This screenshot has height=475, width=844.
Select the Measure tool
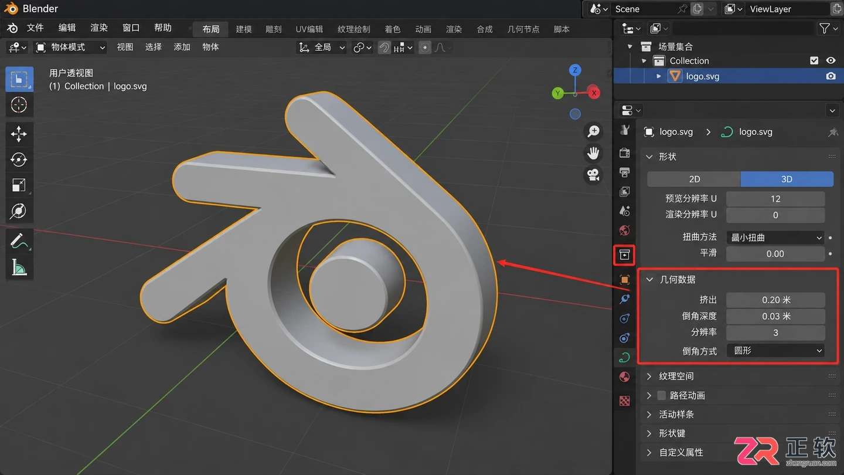point(19,267)
